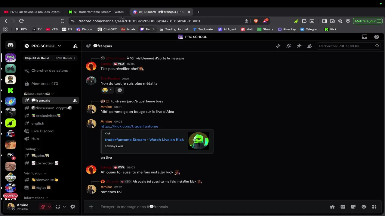Expand the Objectif de Boost chevron
This screenshot has width=385, height=216.
tap(74, 58)
